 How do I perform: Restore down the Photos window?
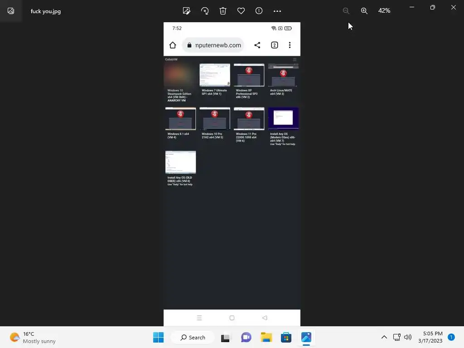pos(433,7)
